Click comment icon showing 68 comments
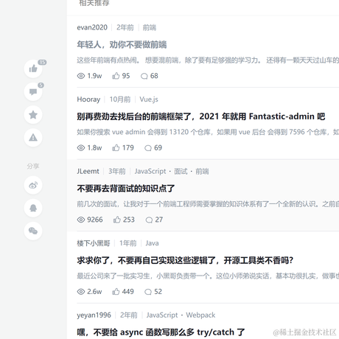The image size is (339, 339). (144, 76)
